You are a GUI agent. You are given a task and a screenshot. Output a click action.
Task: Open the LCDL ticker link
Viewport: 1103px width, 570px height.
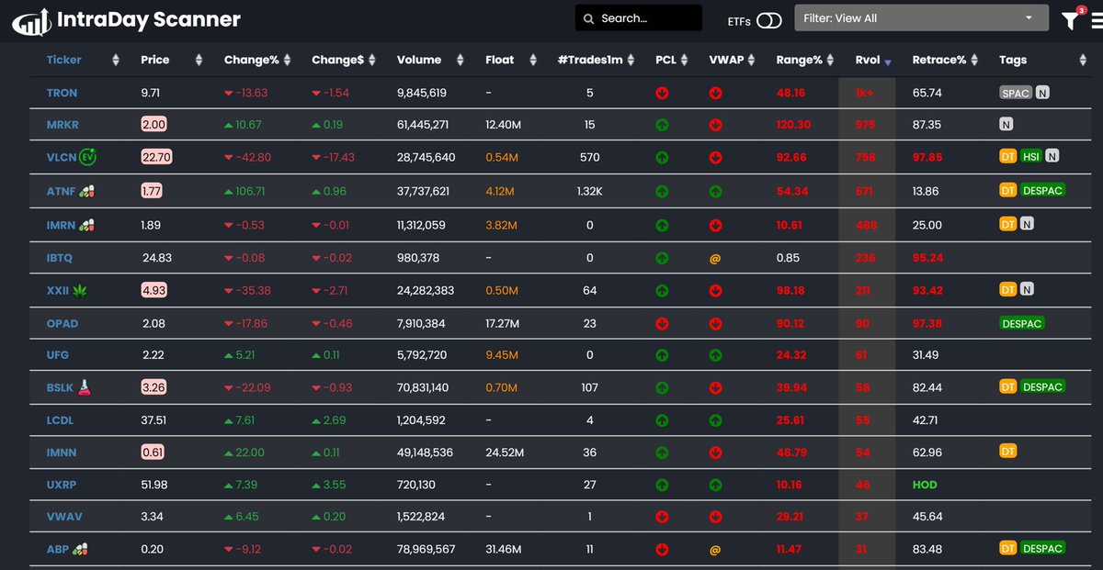[x=60, y=419]
